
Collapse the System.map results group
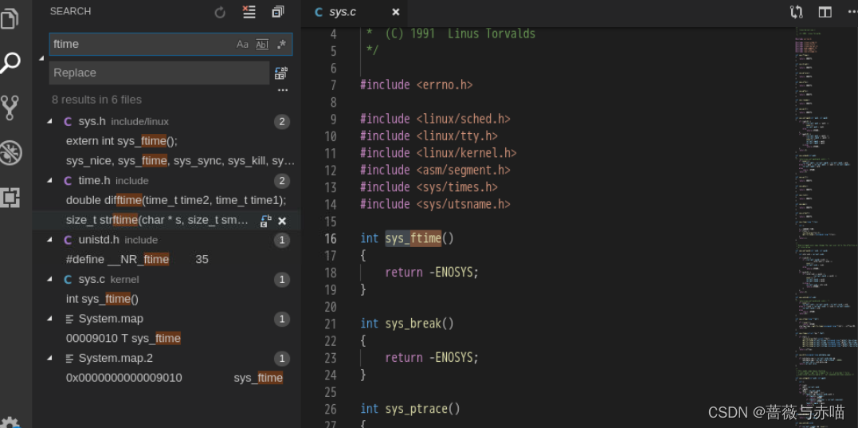pos(50,319)
